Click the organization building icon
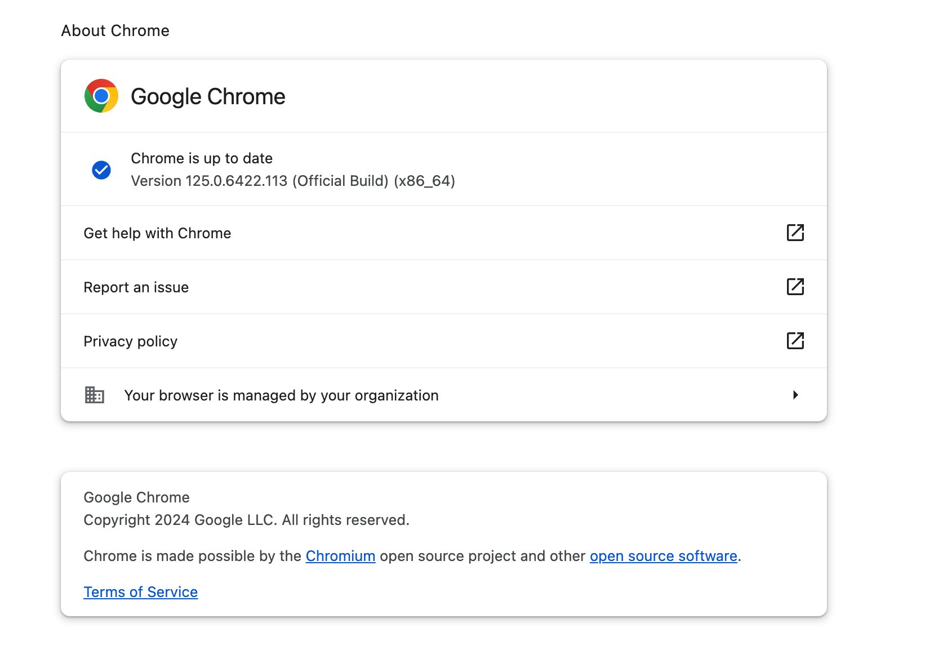Screen dimensions: 934x650 coord(95,395)
